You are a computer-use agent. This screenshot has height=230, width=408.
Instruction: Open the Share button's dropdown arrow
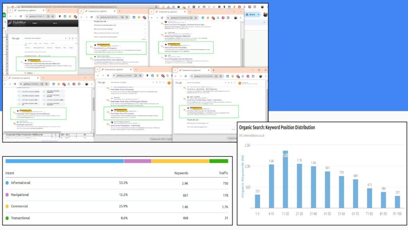tap(259, 15)
